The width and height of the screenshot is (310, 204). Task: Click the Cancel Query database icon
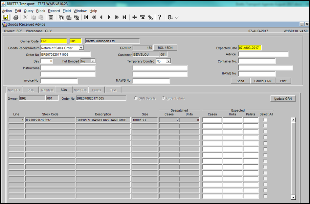click(x=77, y=17)
